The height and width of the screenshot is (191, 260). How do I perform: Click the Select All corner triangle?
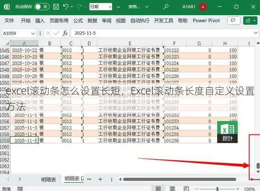(7, 43)
